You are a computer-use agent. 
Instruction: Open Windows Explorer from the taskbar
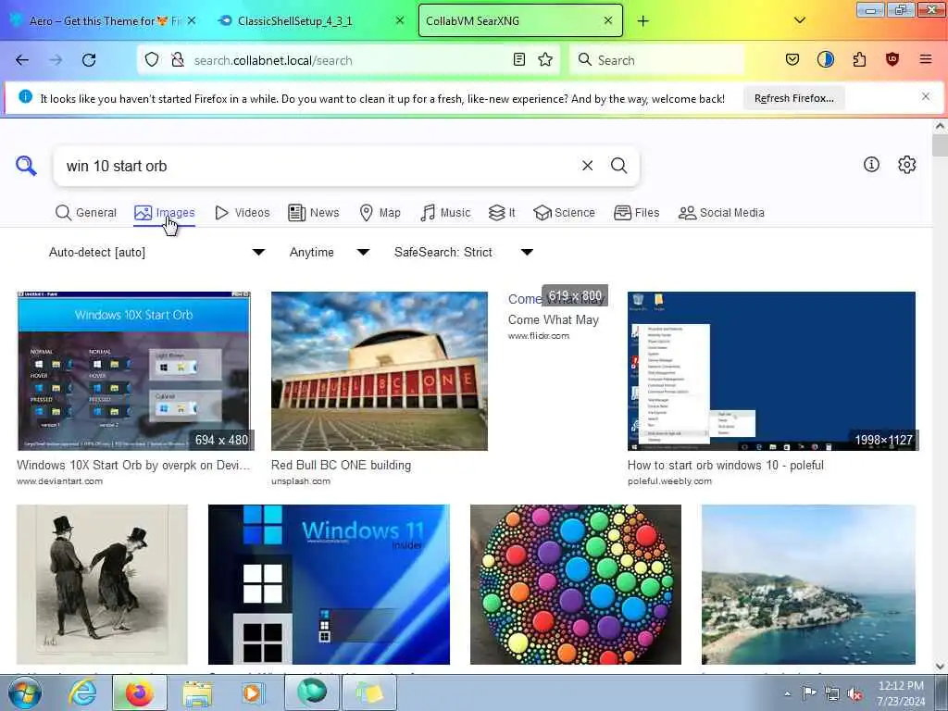point(197,692)
